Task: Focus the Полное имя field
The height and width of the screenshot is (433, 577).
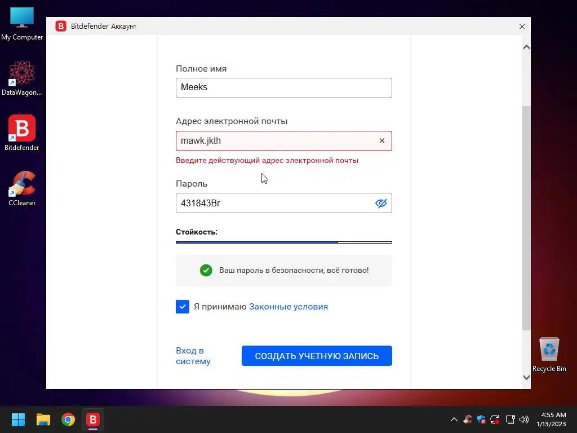Action: point(284,87)
